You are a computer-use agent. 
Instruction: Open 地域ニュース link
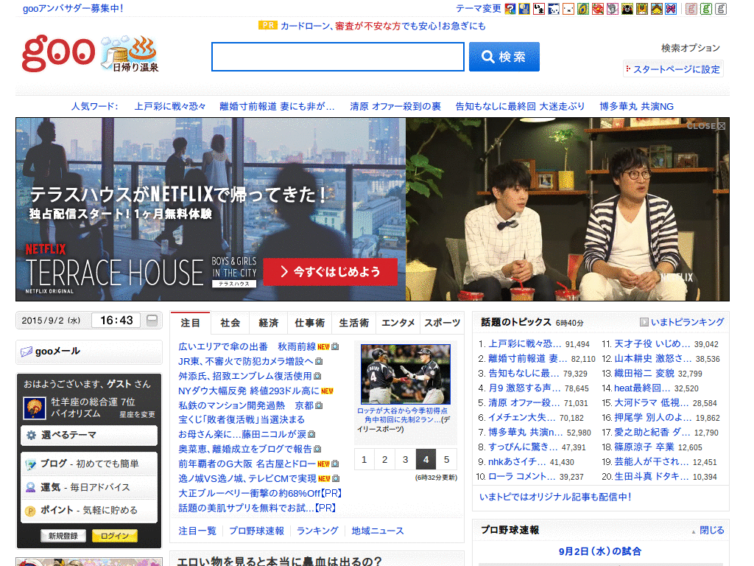tap(378, 531)
